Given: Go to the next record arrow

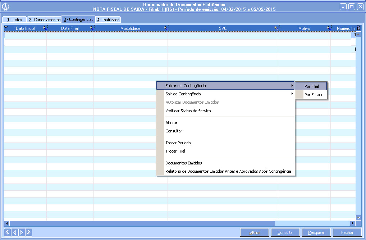Looking at the screenshot, I should pos(21,232).
